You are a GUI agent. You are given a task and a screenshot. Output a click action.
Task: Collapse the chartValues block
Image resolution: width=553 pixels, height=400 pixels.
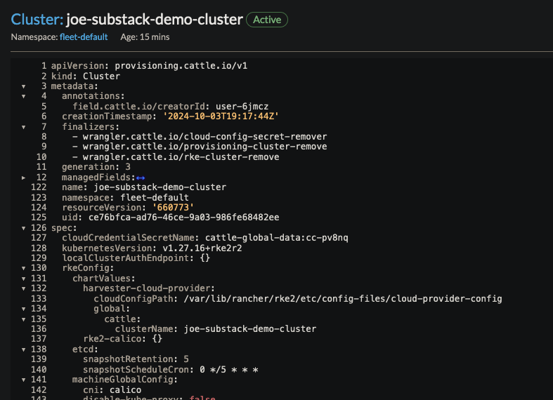click(x=24, y=279)
